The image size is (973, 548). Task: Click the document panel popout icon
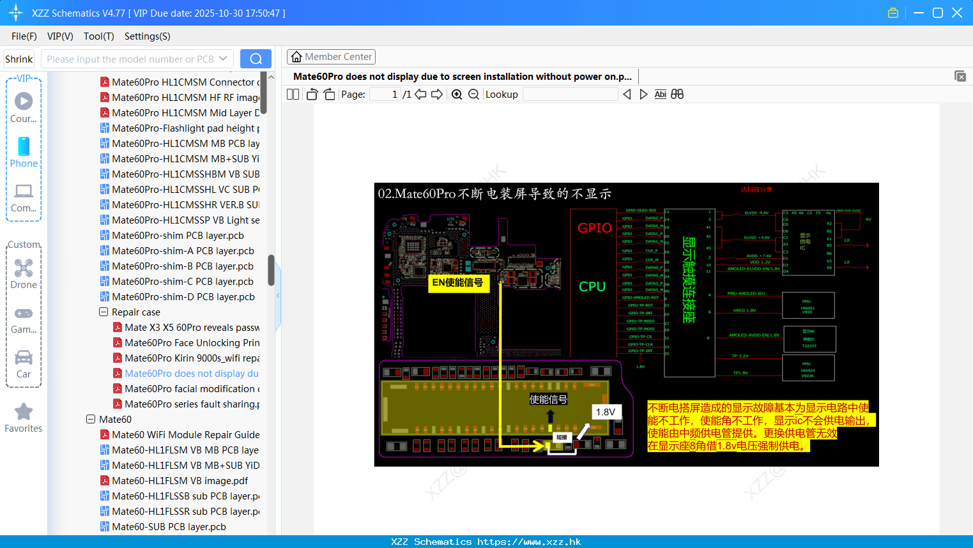coord(960,76)
